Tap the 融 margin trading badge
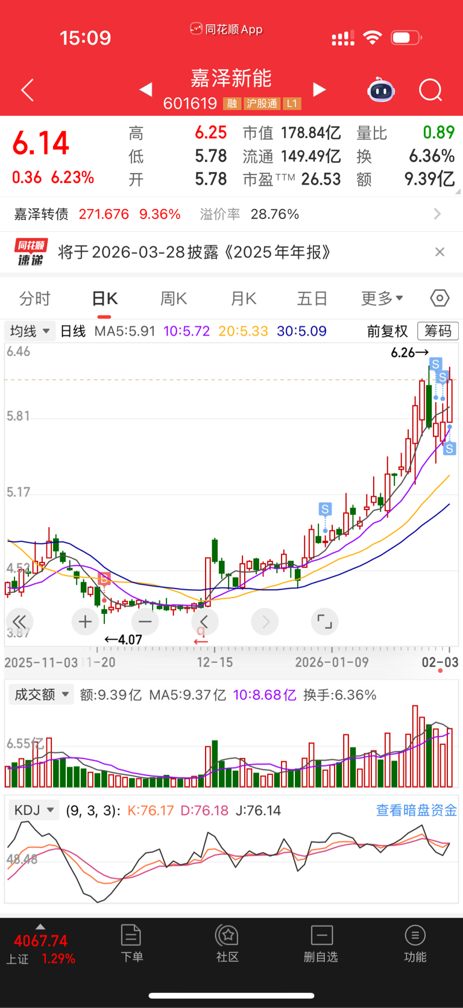463x1008 pixels. pos(232,104)
